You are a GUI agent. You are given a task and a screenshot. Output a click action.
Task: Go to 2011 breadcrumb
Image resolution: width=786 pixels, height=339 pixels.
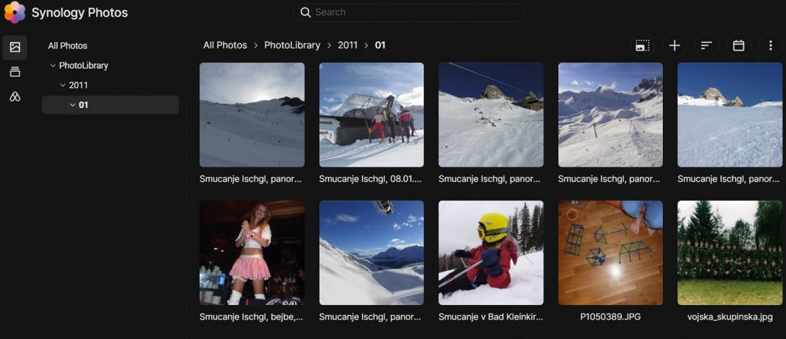coord(348,45)
